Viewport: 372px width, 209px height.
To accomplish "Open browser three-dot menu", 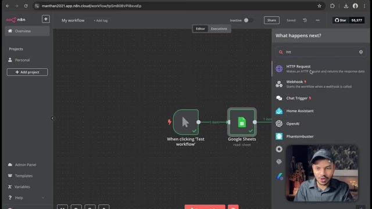I will 364,6.
